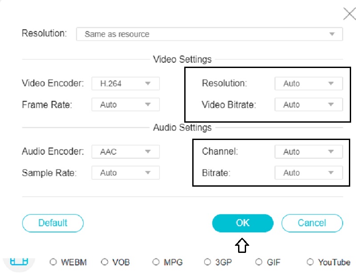
Task: Open the Audio Encoder dropdown showing AAC
Action: coord(125,151)
